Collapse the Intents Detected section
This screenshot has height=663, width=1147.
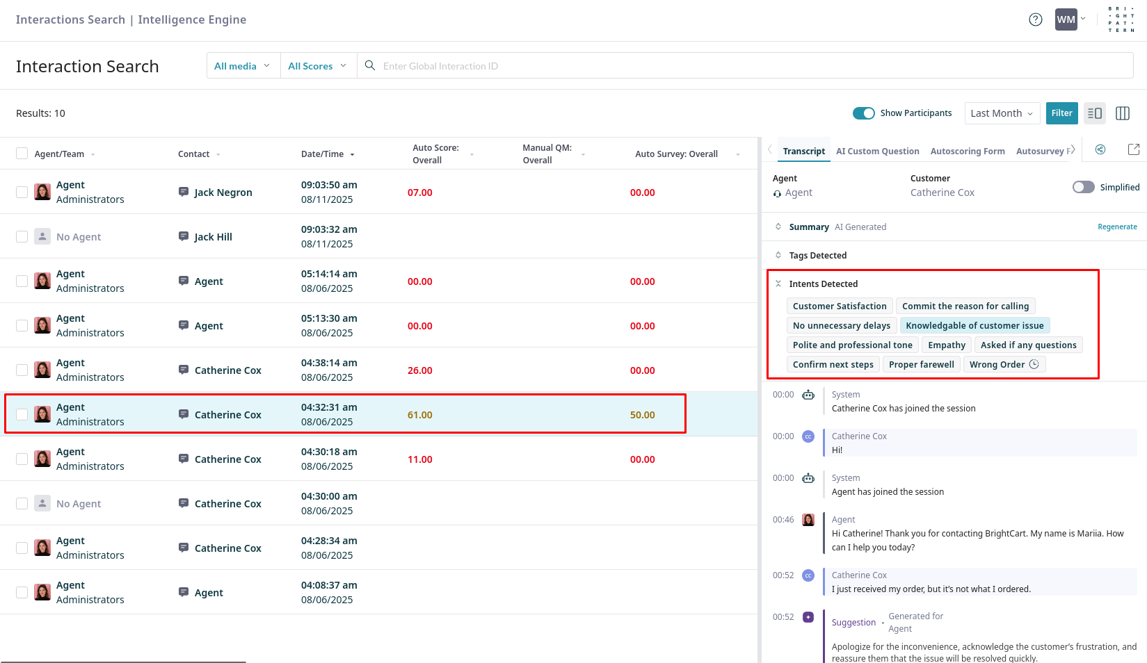778,284
